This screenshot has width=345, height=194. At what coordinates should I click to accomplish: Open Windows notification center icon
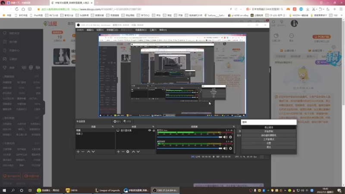pyautogui.click(x=339, y=190)
